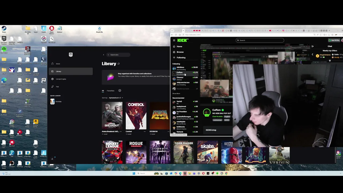
Task: Click the motionman stream tag
Action: pyautogui.click(x=217, y=120)
